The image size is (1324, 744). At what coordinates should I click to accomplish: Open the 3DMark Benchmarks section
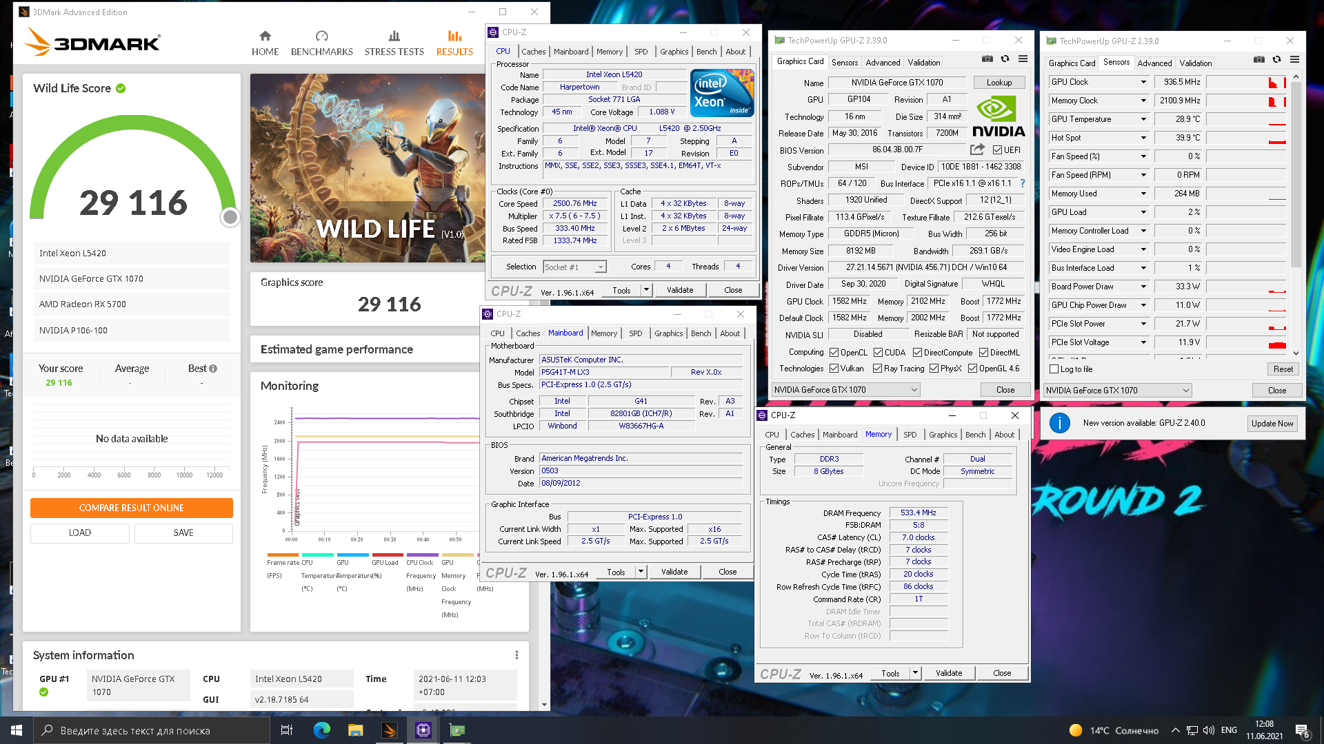(x=321, y=43)
